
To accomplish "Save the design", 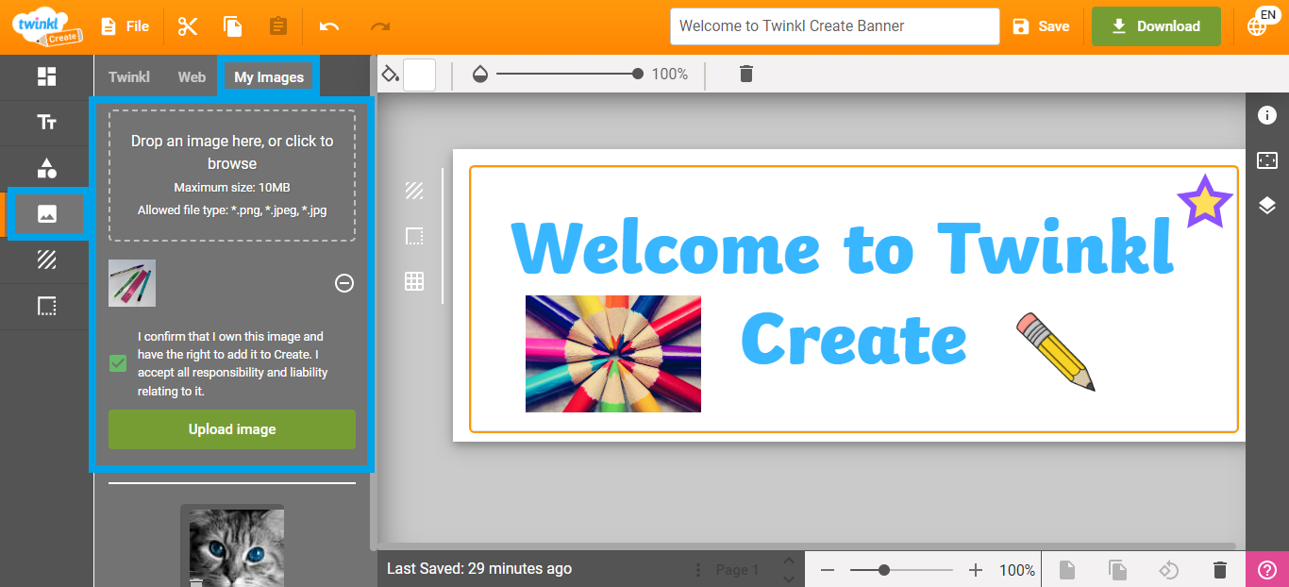I will point(1041,26).
